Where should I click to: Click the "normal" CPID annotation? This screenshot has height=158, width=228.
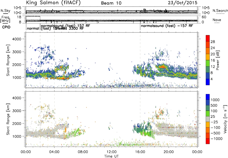(33, 28)
